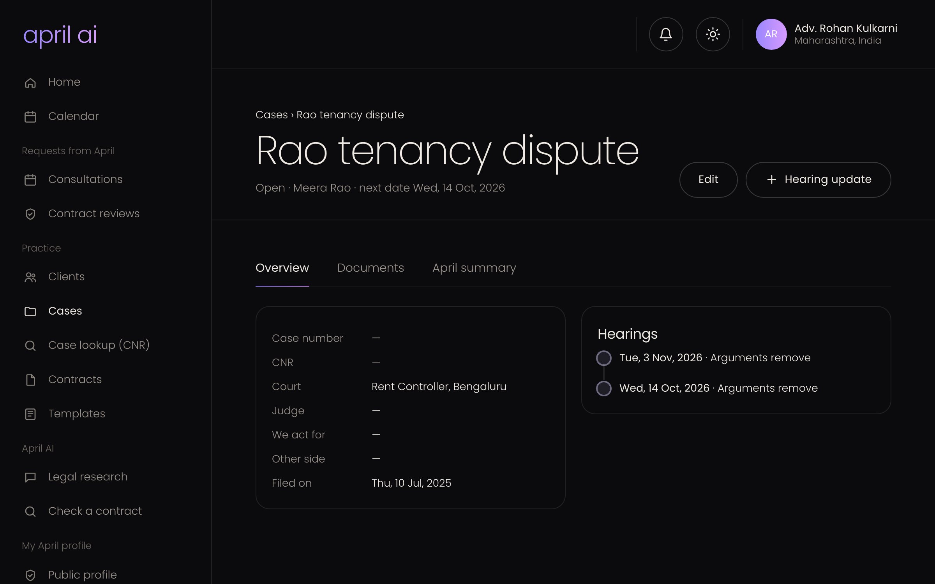Click the Contracts document icon
Viewport: 935px width, 584px height.
30,380
